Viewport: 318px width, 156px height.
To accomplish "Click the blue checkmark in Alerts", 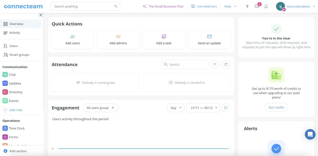I will pos(276,149).
